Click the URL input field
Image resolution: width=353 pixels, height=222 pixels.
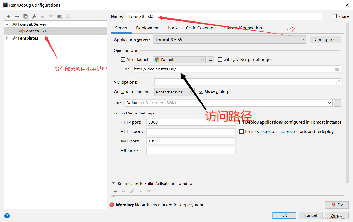click(x=237, y=69)
